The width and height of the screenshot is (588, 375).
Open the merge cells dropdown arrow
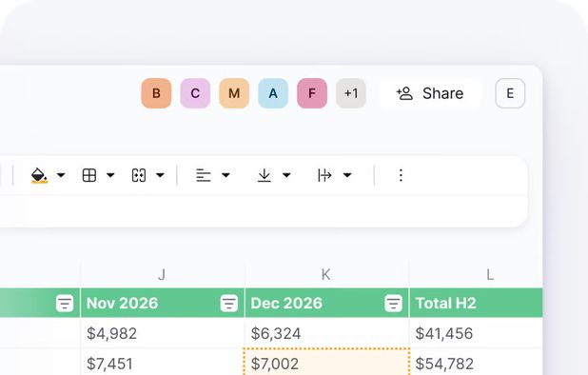[160, 175]
